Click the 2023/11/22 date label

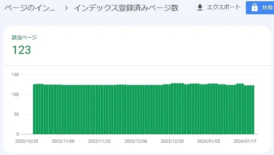pyautogui.click(x=100, y=141)
